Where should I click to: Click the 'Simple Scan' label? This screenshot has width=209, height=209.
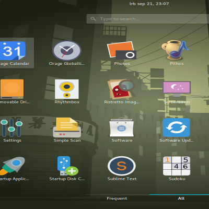click(67, 141)
